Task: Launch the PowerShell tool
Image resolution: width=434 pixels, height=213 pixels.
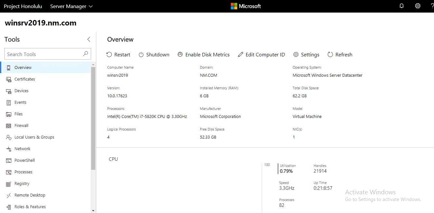Action: pyautogui.click(x=24, y=160)
